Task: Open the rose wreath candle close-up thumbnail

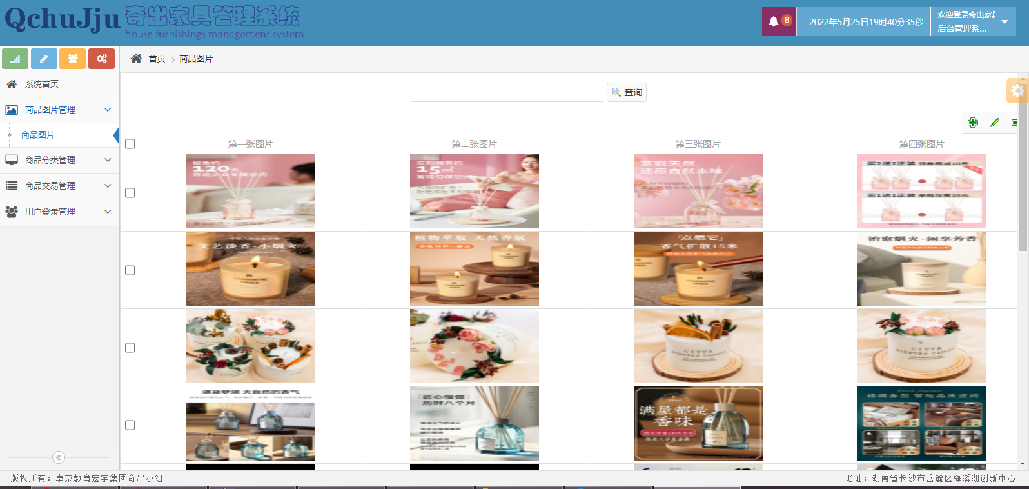Action: (475, 346)
